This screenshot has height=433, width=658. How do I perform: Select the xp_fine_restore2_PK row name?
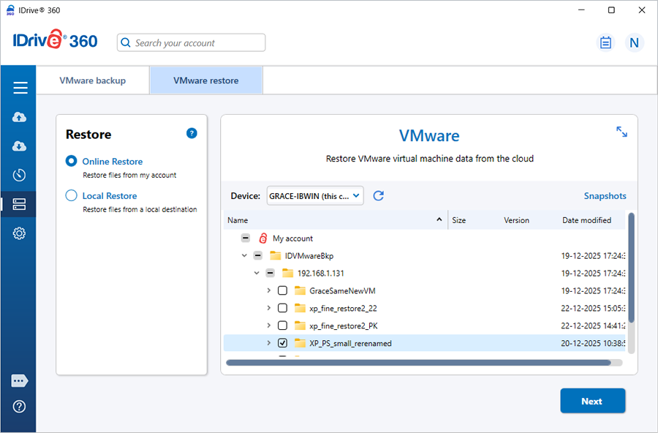click(x=344, y=326)
